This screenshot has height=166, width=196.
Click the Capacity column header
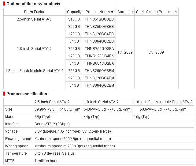pyautogui.click(x=74, y=12)
